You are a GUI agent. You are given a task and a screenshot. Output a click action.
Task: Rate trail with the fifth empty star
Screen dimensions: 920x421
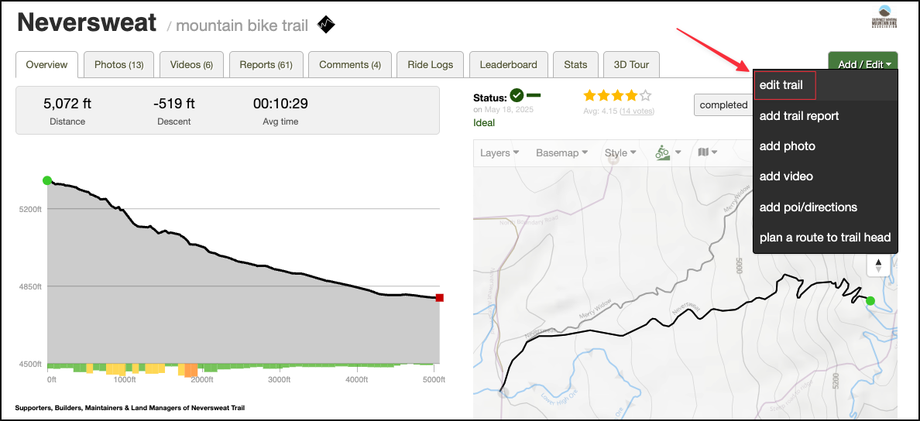pos(646,96)
